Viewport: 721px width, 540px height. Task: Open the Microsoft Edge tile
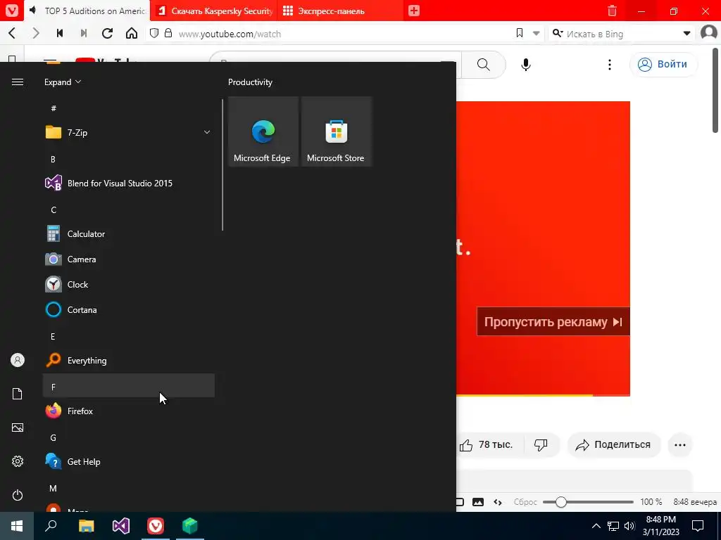pos(263,131)
